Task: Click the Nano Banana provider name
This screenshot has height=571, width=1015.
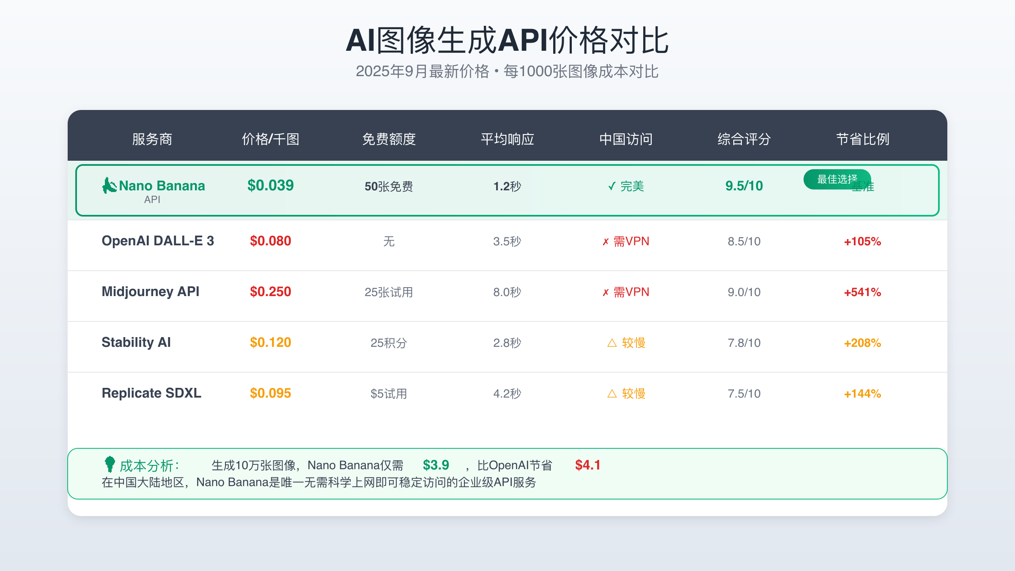Action: click(x=162, y=186)
